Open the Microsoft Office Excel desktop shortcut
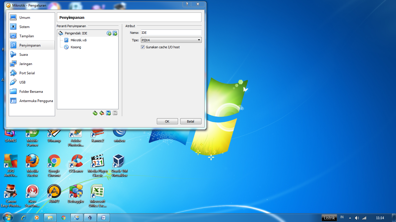The width and height of the screenshot is (396, 222). tap(98, 196)
